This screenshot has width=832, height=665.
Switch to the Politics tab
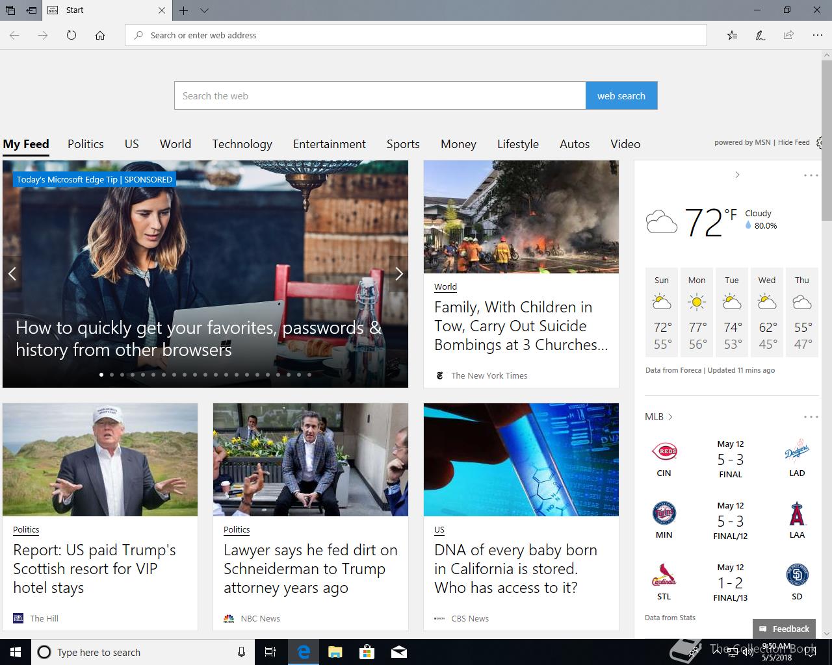pyautogui.click(x=86, y=144)
